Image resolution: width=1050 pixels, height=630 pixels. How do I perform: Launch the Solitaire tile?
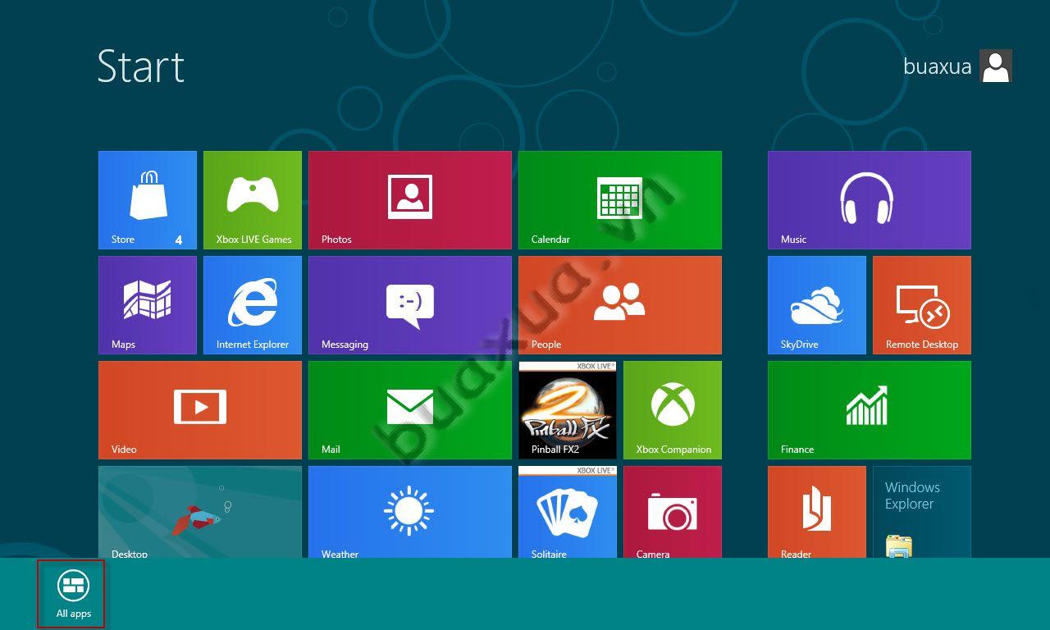(x=568, y=512)
